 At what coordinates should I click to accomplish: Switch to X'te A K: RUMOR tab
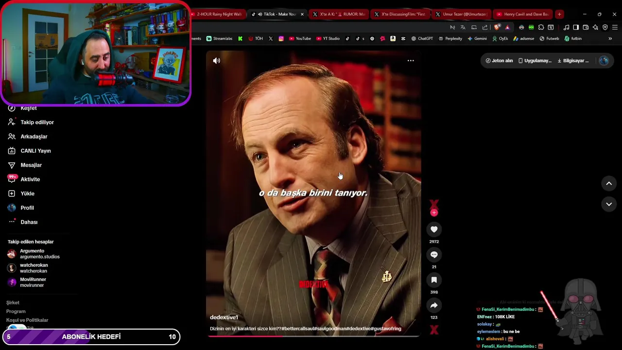coord(339,14)
